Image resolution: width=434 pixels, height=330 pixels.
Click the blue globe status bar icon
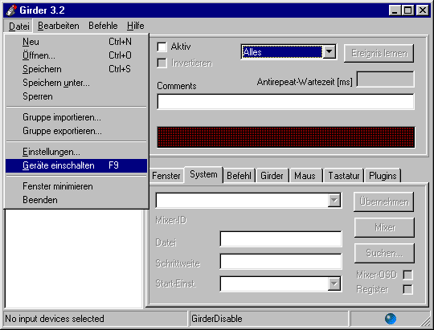[391, 319]
